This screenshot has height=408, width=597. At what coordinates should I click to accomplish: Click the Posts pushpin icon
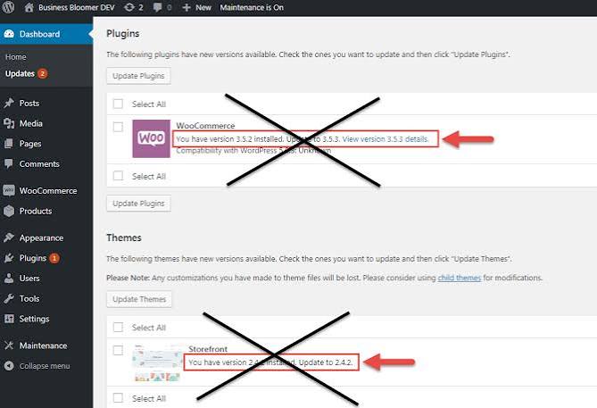coord(9,103)
